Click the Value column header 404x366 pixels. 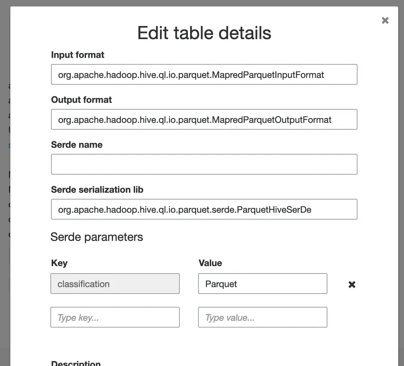pos(210,263)
